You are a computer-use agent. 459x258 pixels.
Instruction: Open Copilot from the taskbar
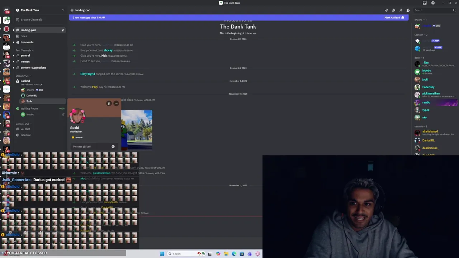point(218,254)
